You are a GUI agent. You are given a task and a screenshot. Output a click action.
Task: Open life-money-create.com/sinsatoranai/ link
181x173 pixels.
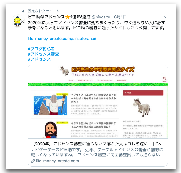(x=62, y=39)
